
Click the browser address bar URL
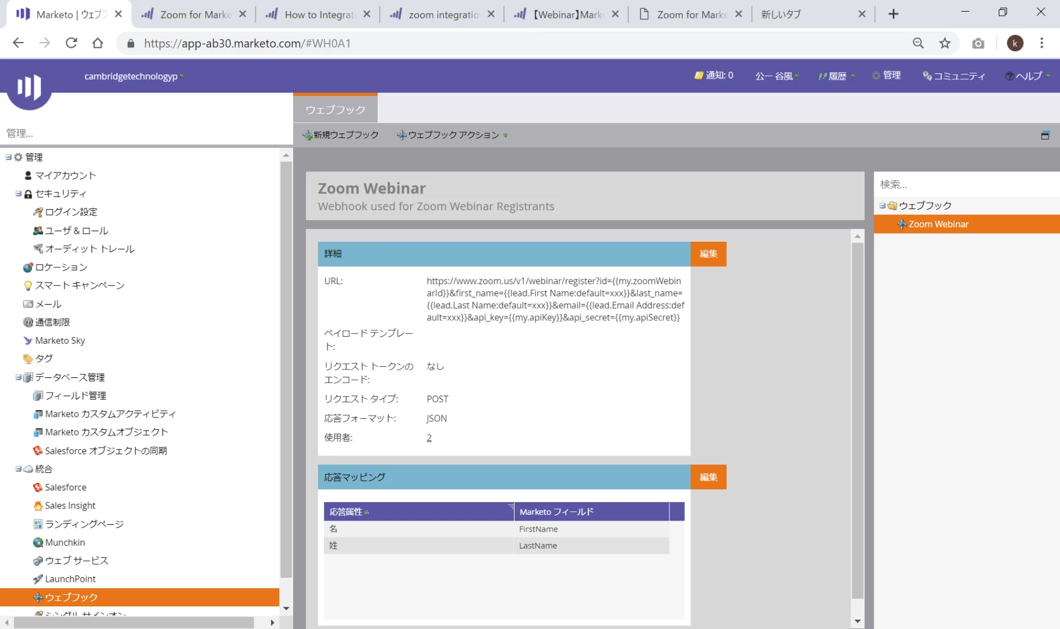point(247,43)
